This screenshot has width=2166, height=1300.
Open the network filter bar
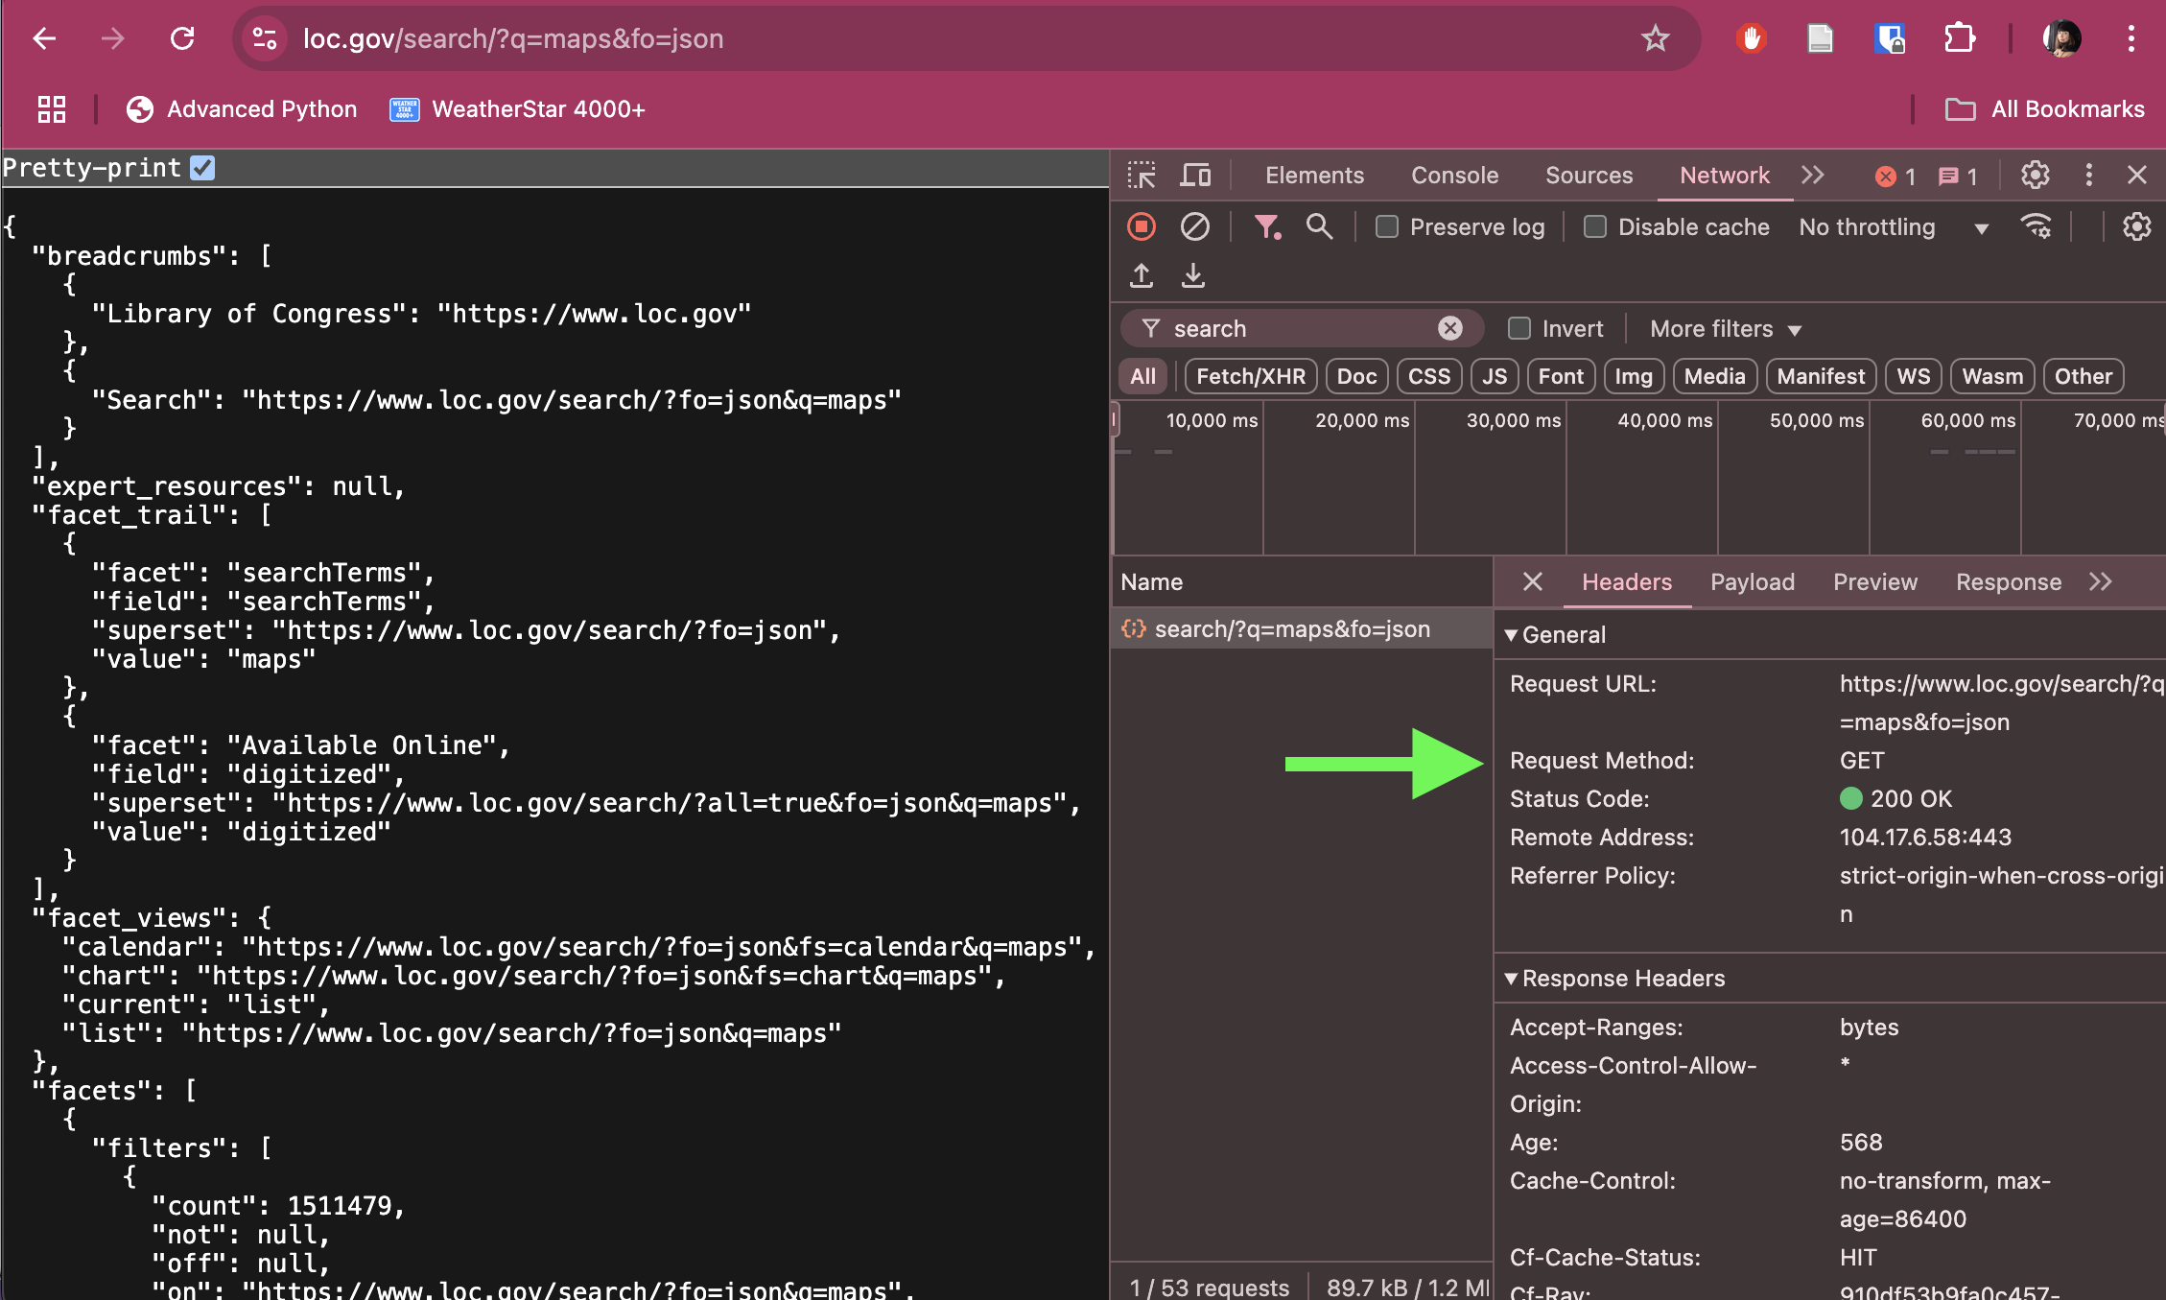(x=1268, y=226)
